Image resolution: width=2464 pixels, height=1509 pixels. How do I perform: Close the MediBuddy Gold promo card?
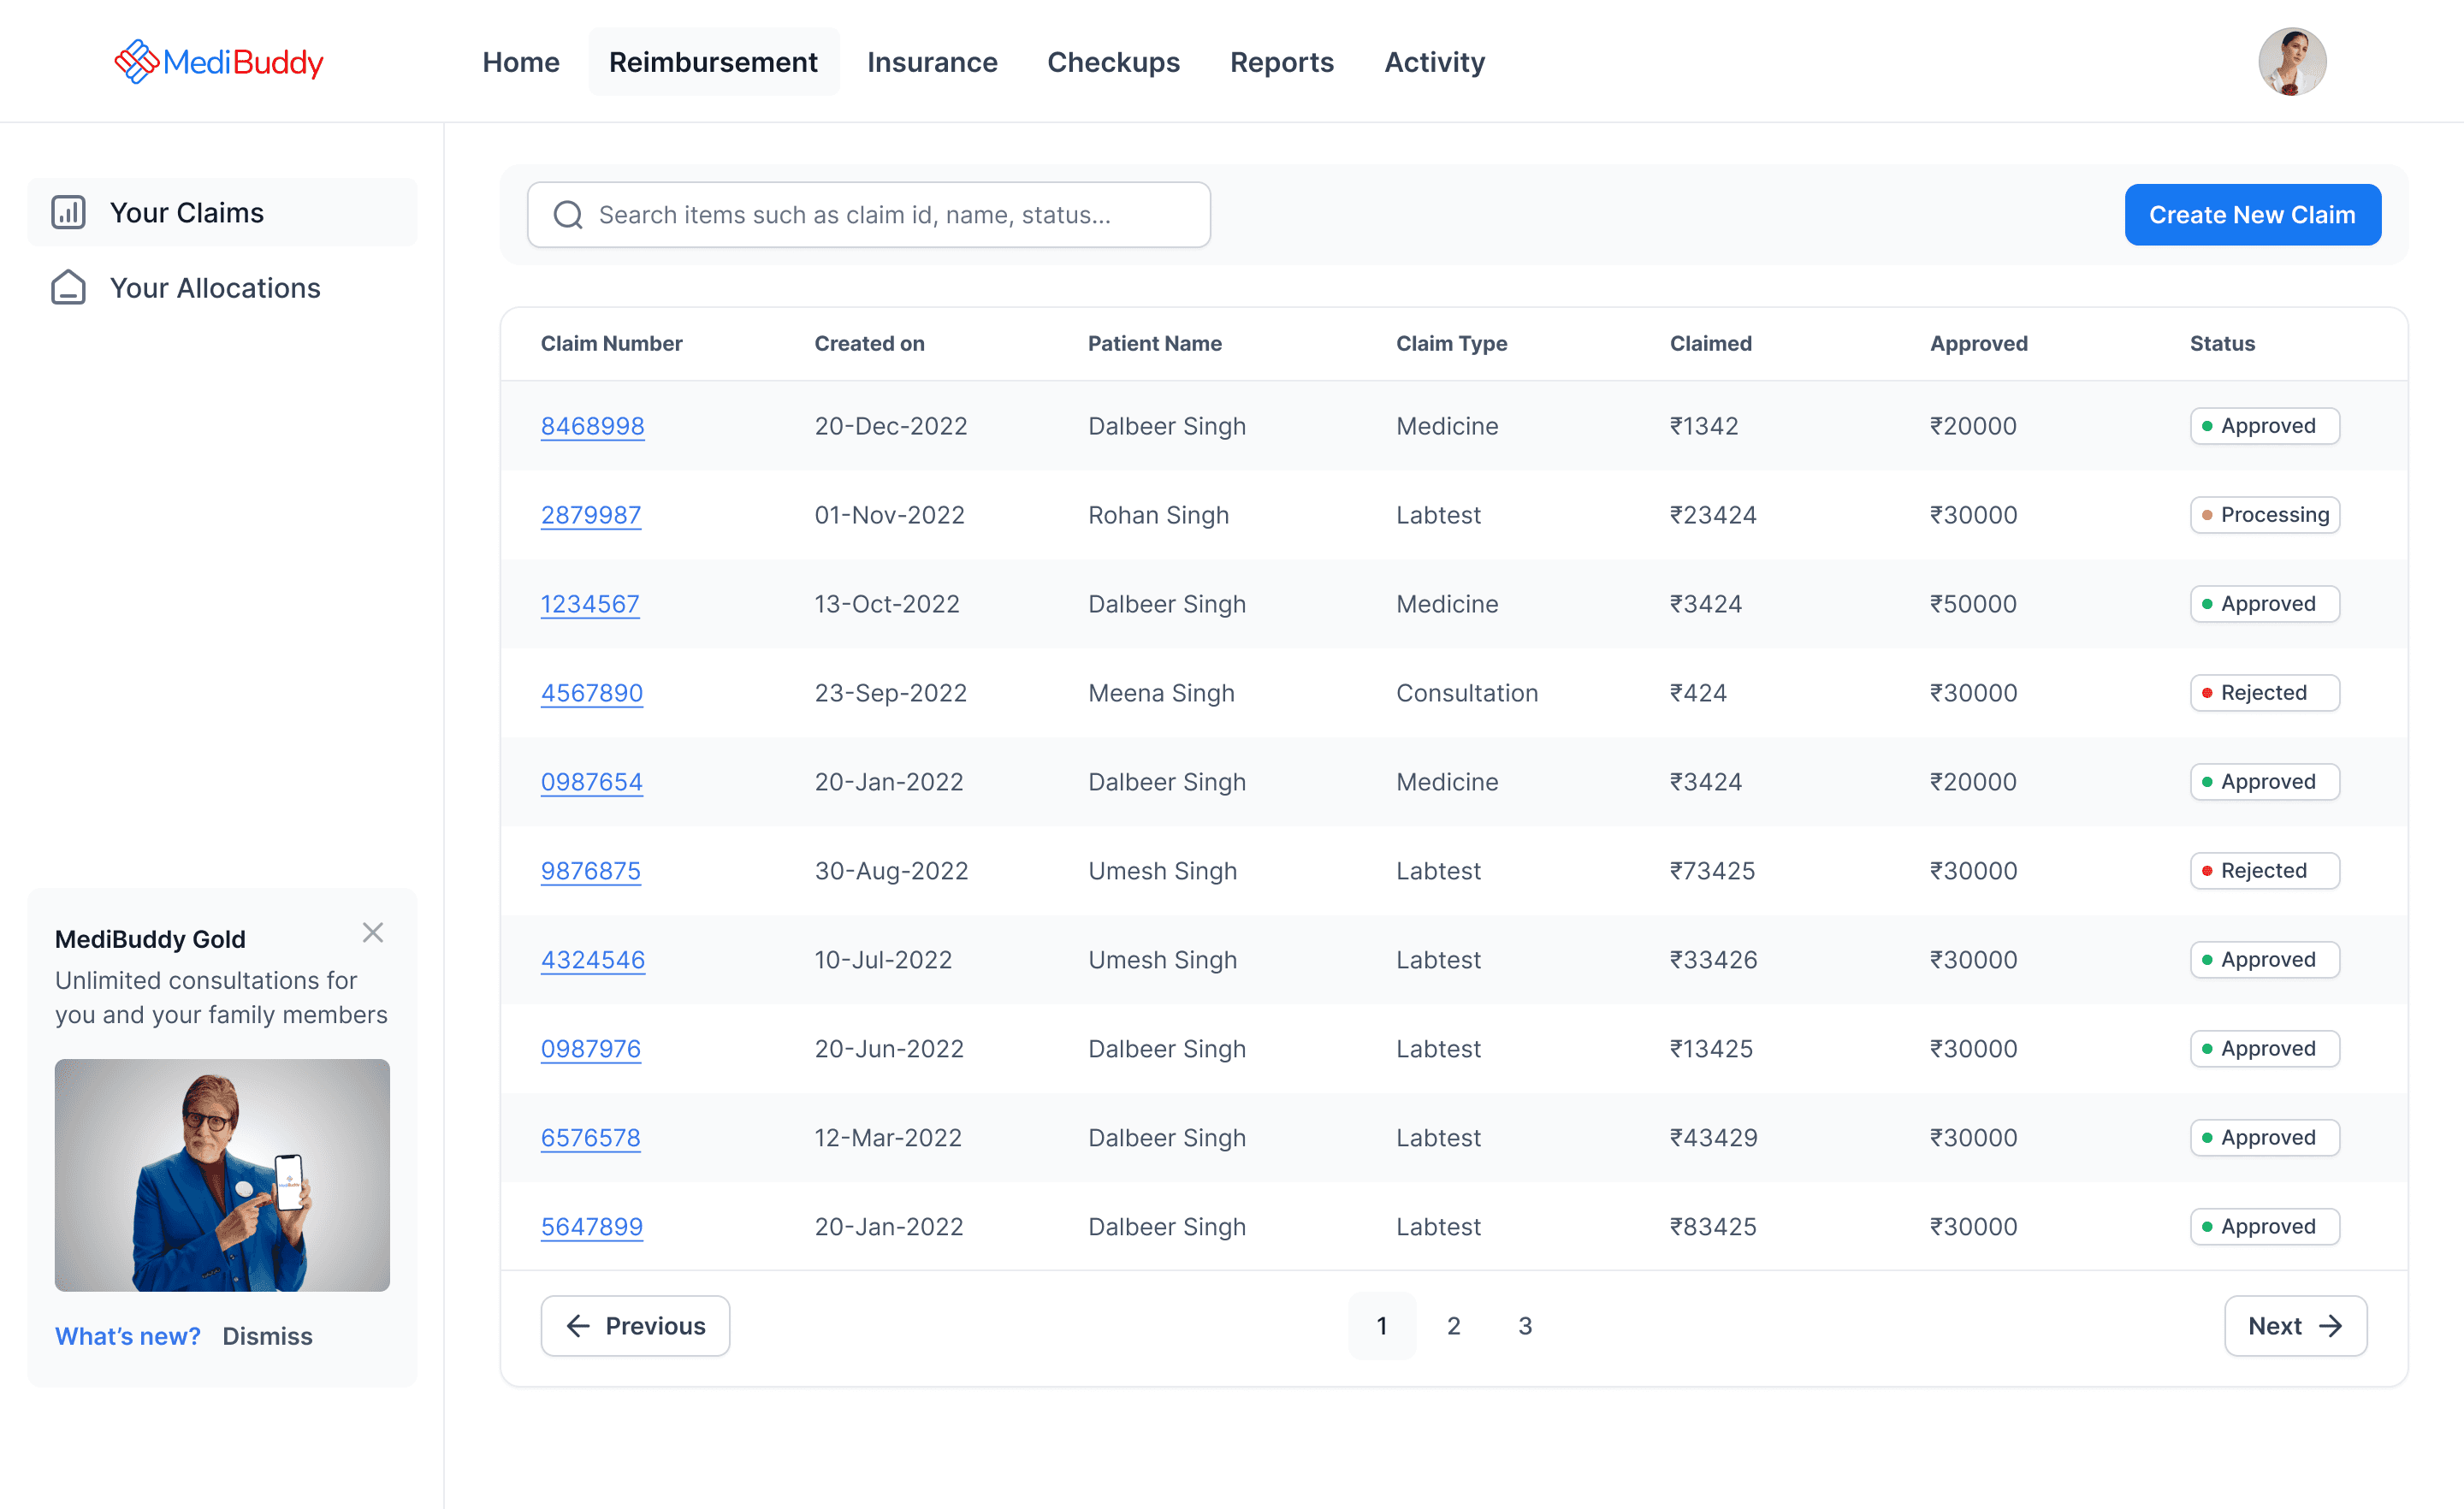pyautogui.click(x=373, y=933)
